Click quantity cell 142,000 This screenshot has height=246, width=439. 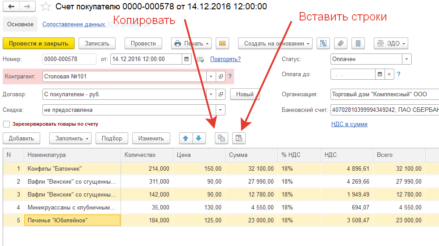pos(147,194)
